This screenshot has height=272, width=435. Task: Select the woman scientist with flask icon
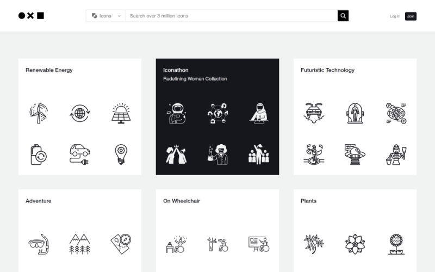pyautogui.click(x=218, y=154)
